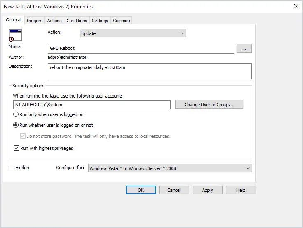Go to the Conditions tab
The image size is (303, 228).
coord(77,21)
